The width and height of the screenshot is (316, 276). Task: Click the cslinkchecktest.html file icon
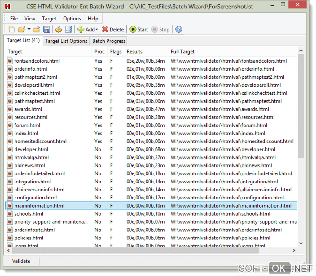(x=10, y=93)
